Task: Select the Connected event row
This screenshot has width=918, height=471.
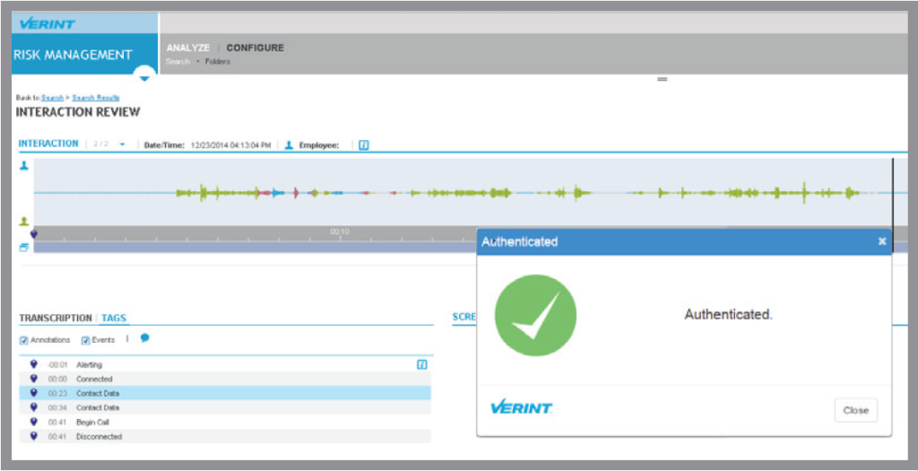Action: coord(225,379)
